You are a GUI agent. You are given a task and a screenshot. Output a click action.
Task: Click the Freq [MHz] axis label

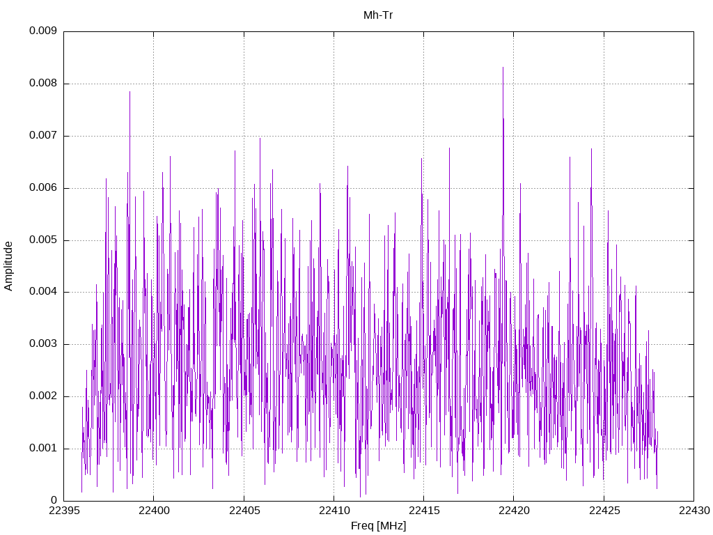tap(378, 526)
